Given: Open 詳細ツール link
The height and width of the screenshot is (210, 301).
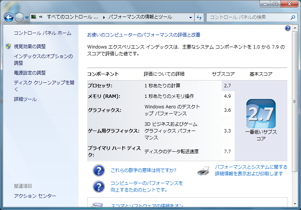Looking at the screenshot, I should pyautogui.click(x=25, y=99).
